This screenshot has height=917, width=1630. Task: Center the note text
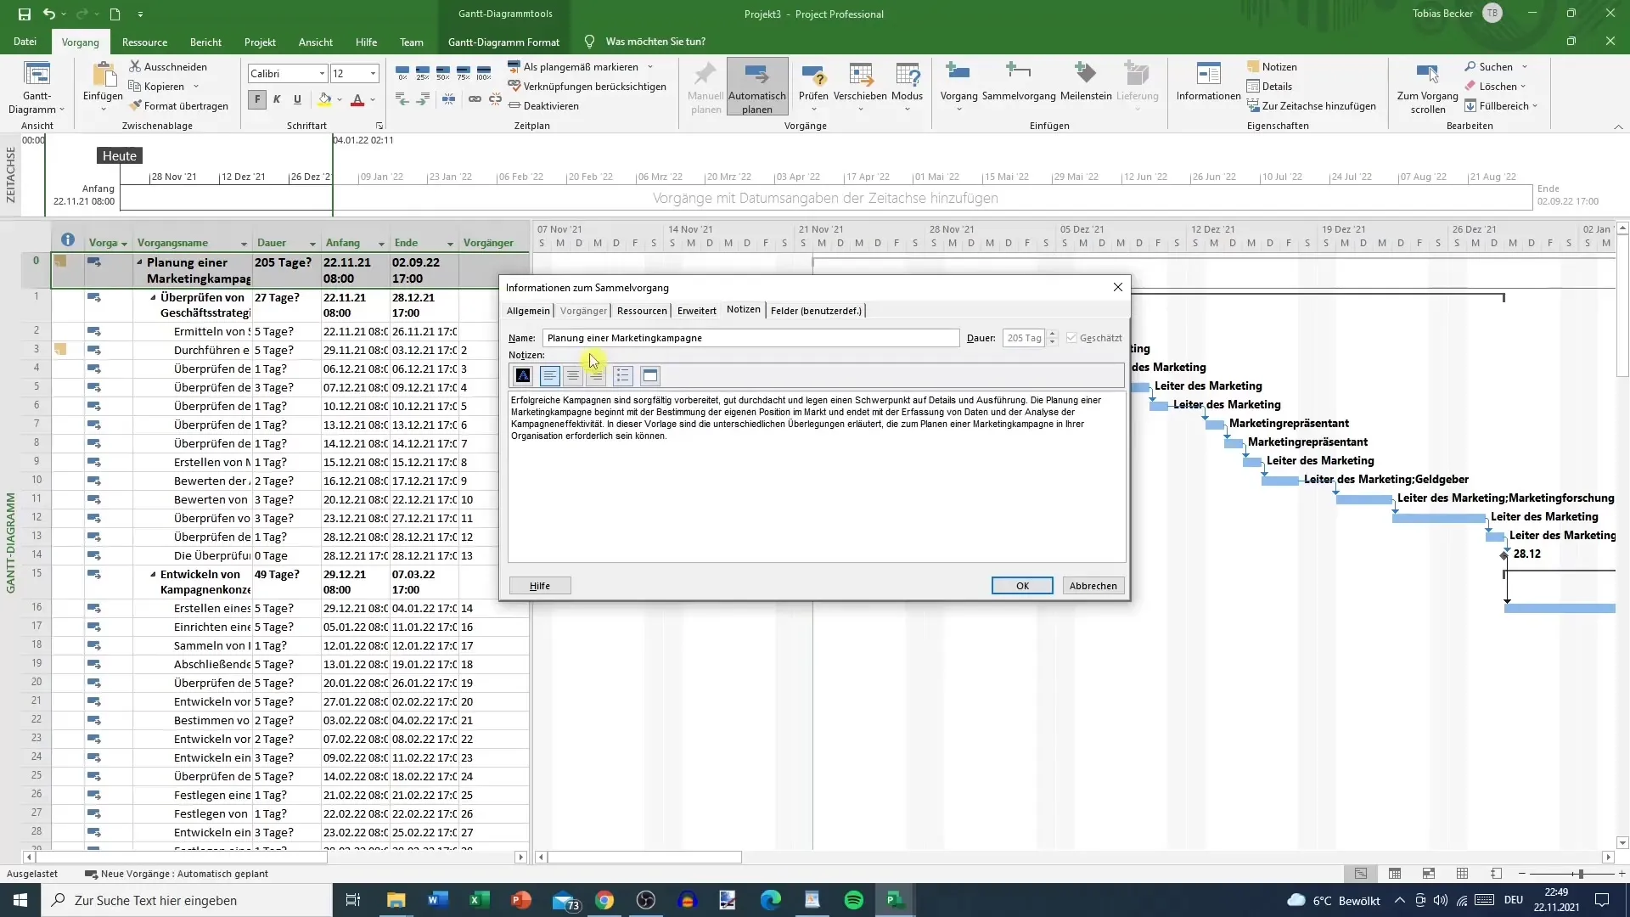coord(573,375)
